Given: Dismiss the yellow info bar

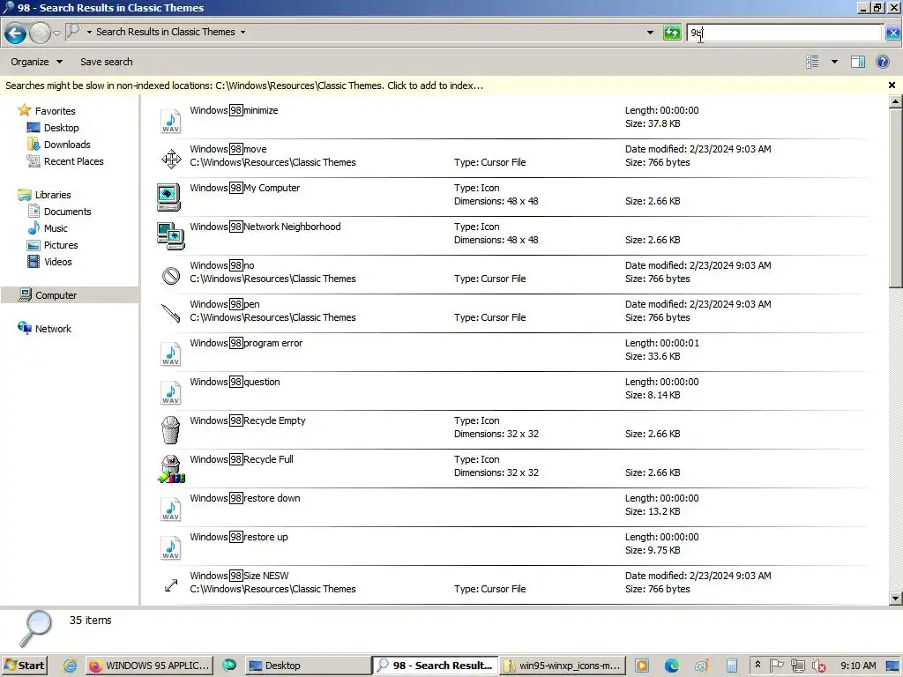Looking at the screenshot, I should (892, 86).
